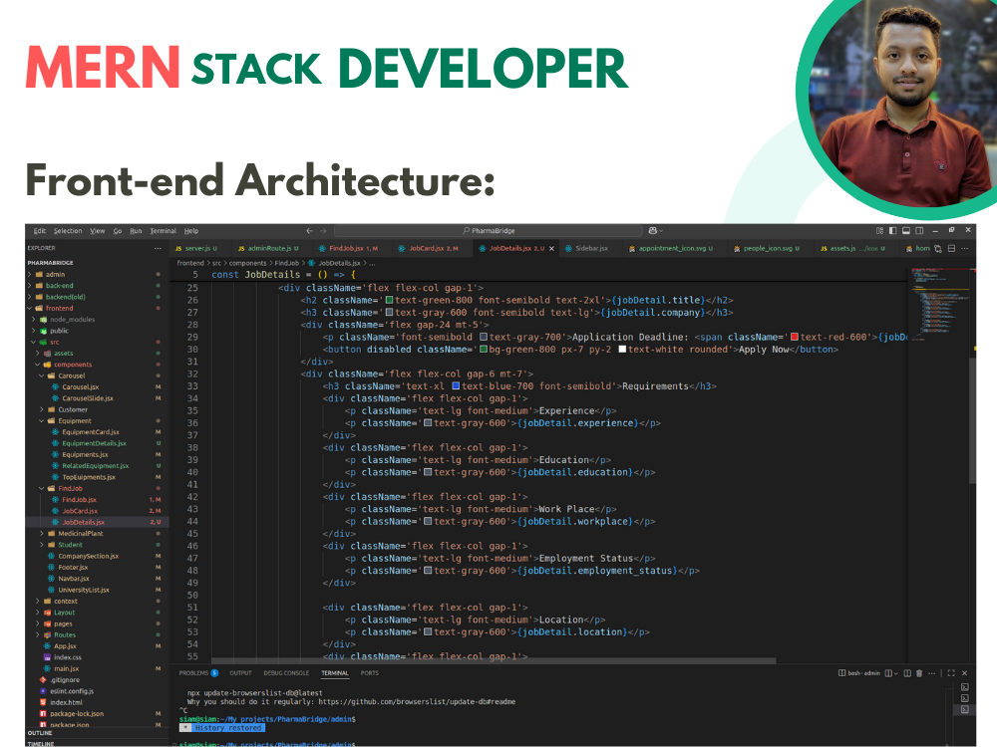Switch to the server.js tab
997x747 pixels.
tap(197, 248)
